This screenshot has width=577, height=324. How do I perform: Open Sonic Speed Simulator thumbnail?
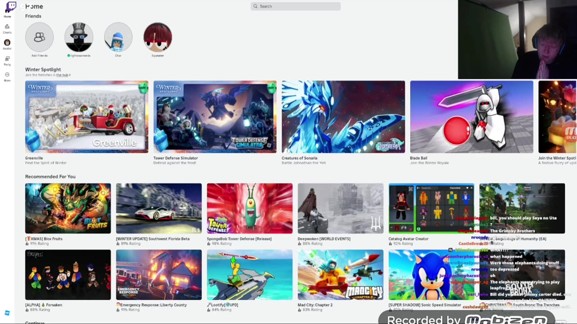click(431, 274)
